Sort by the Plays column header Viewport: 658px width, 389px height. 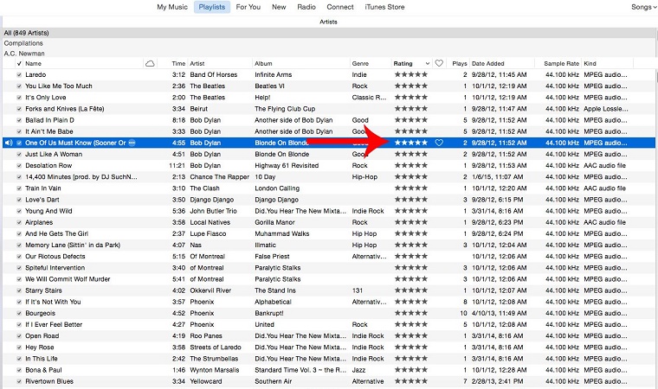tap(459, 64)
